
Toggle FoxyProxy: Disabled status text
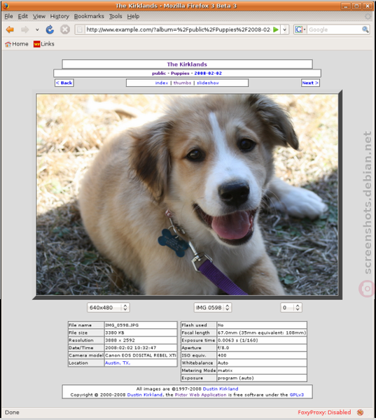click(x=324, y=412)
